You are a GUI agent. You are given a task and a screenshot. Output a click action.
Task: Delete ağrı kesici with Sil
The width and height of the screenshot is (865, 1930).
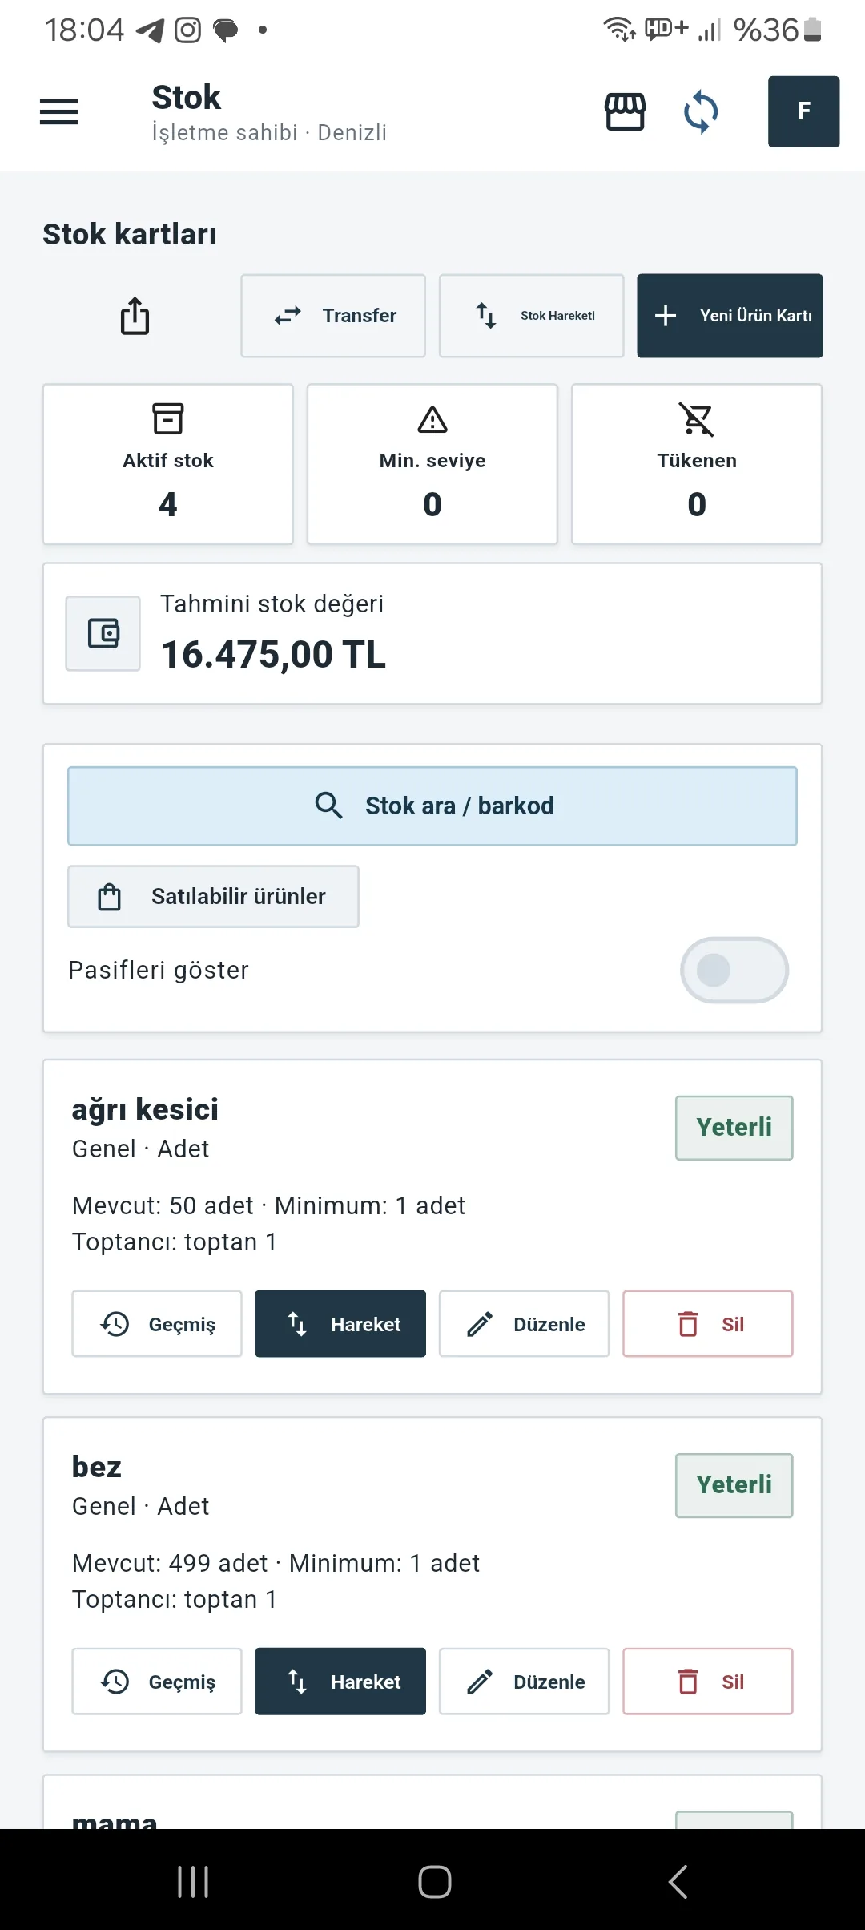click(708, 1323)
